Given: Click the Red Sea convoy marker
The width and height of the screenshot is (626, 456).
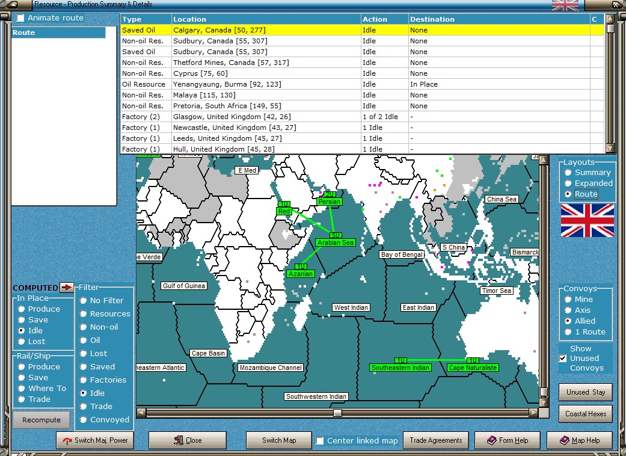Looking at the screenshot, I should click(284, 211).
